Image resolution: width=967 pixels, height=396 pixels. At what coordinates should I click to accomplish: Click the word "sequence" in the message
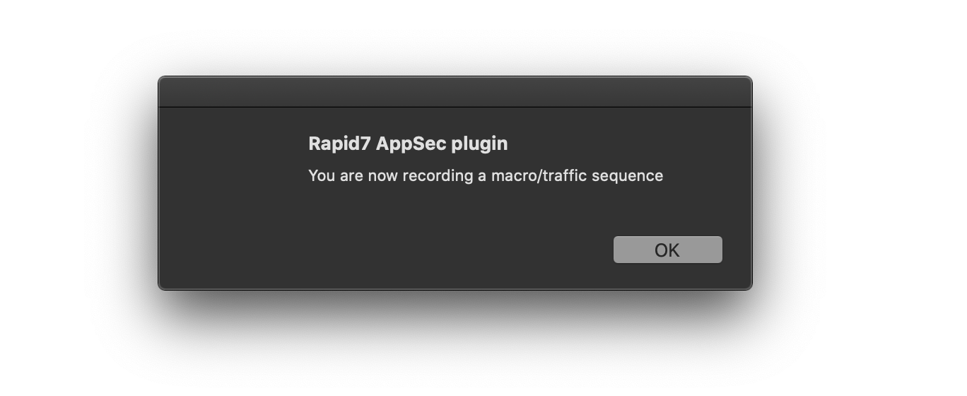(x=631, y=175)
